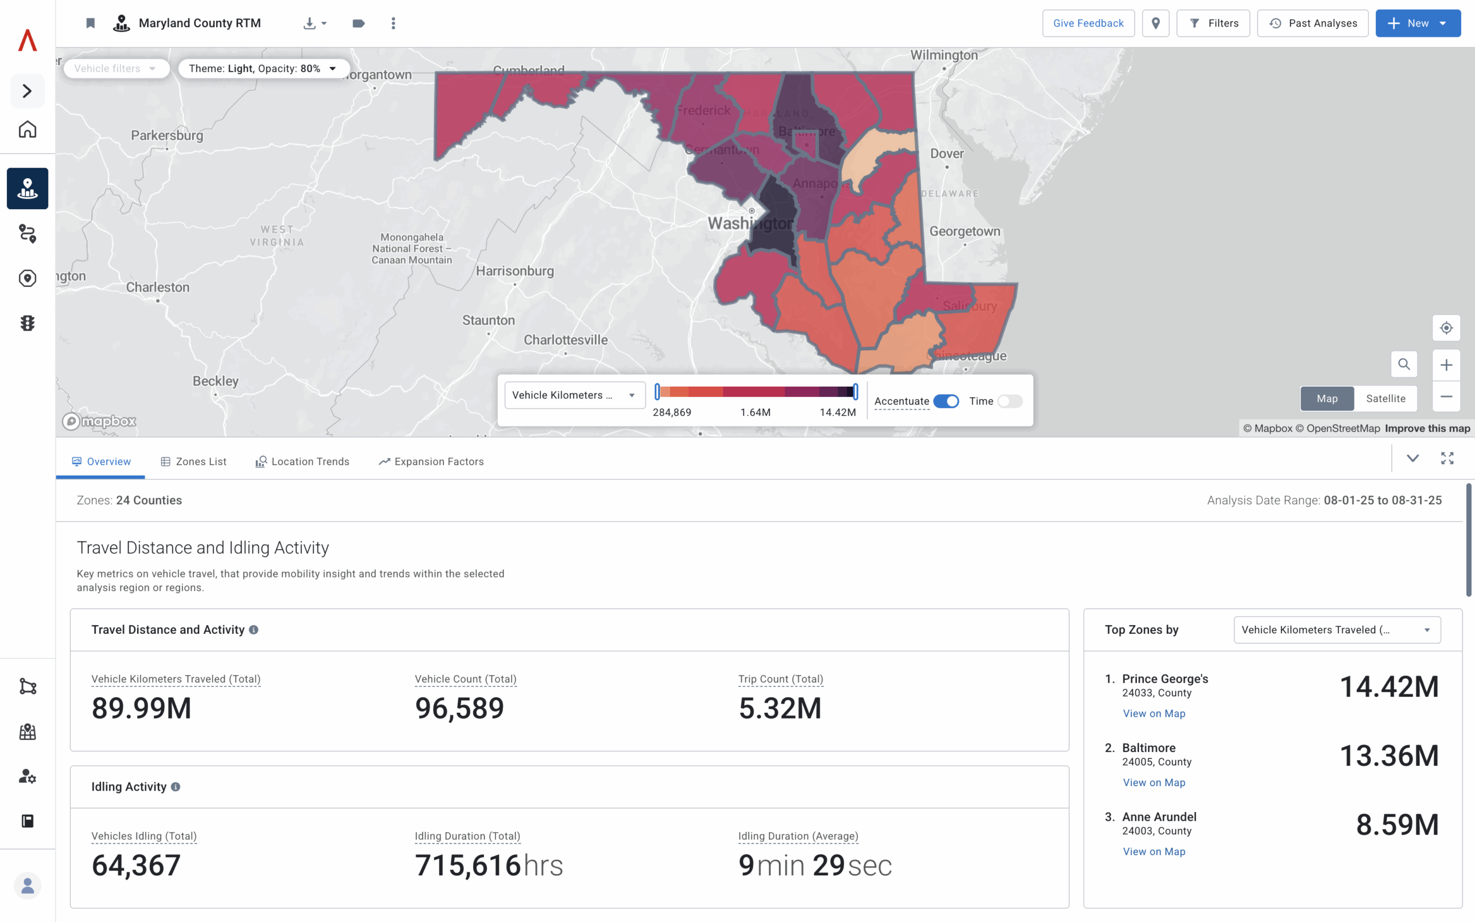Switch to the Zones List tab
This screenshot has height=922, width=1475.
click(193, 462)
